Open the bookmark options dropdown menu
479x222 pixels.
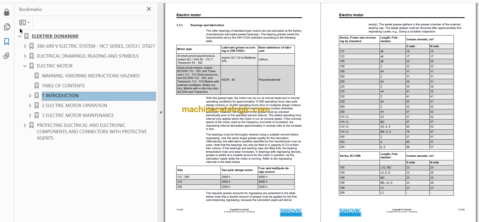pos(24,23)
